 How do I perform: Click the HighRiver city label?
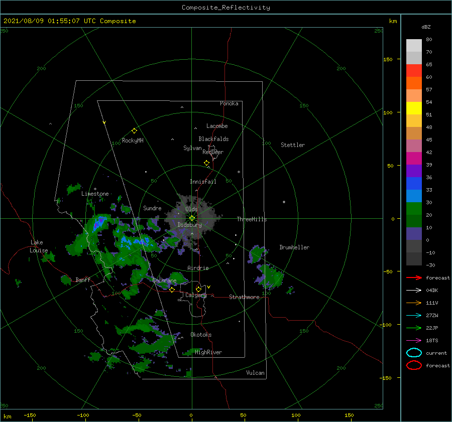(x=208, y=352)
